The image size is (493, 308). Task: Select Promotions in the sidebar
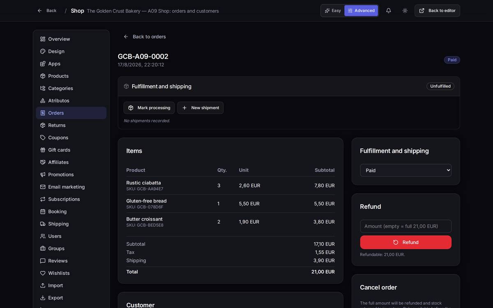[71, 175]
